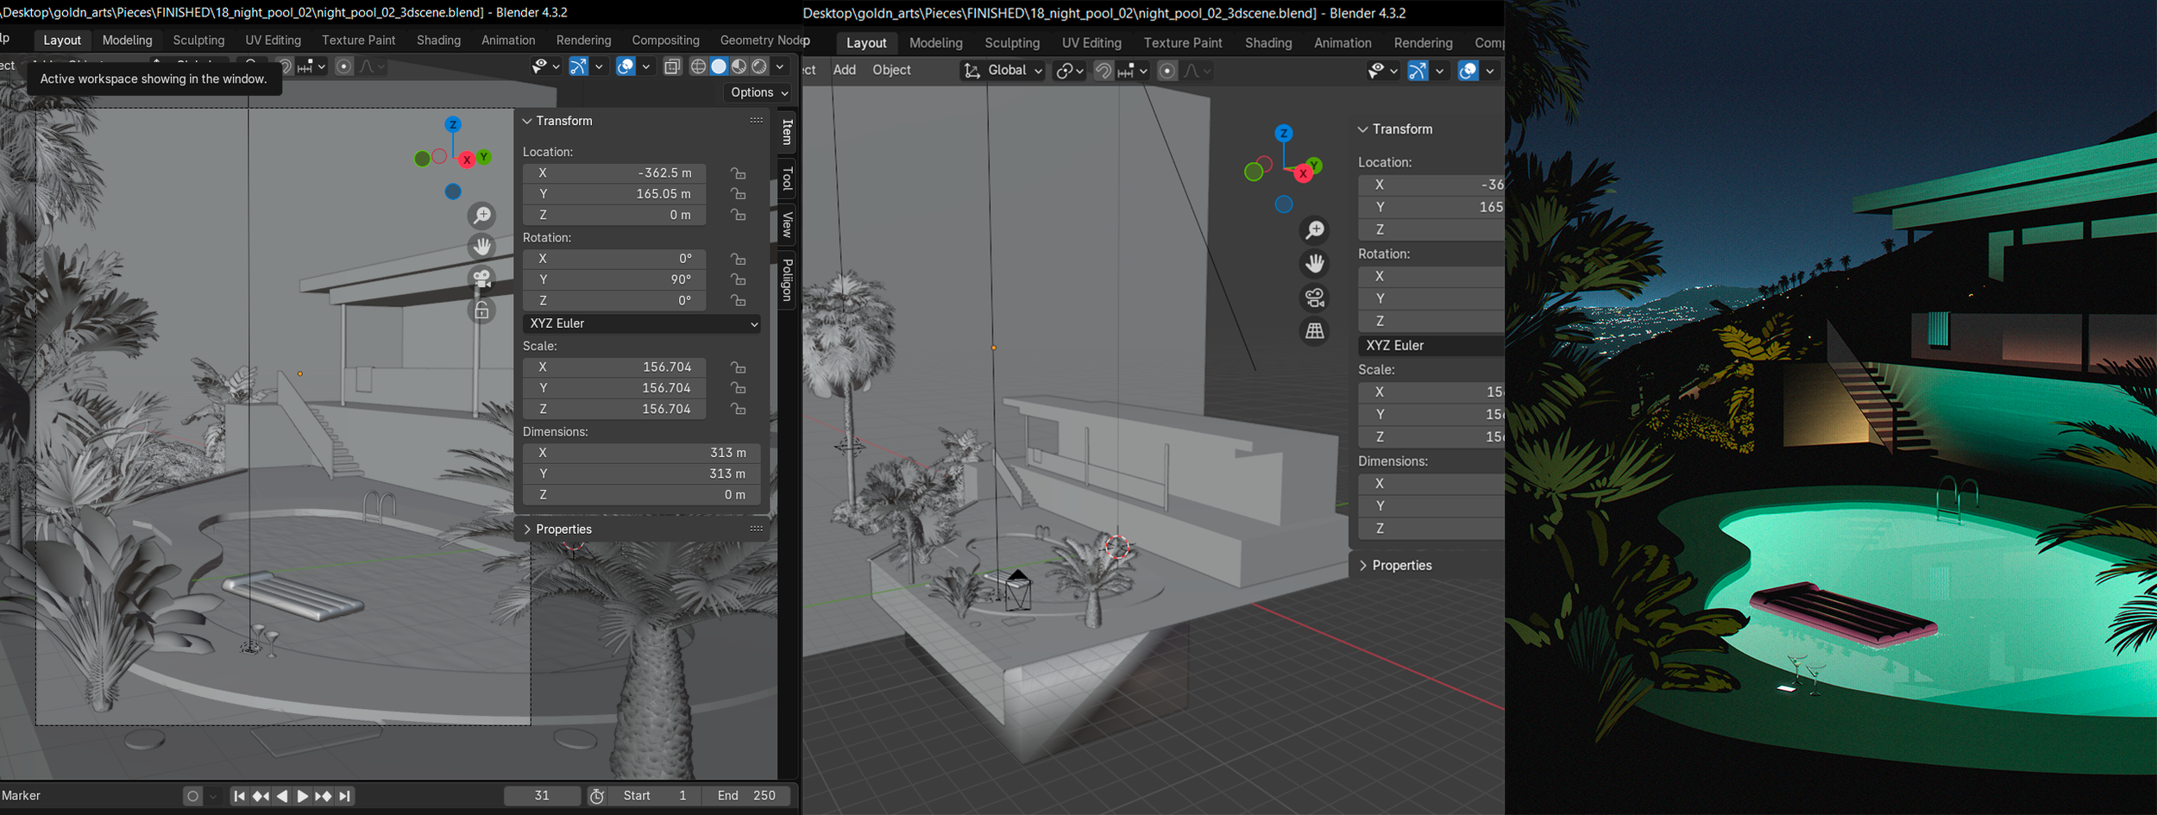Click zoom magnifier icon in right viewport
Viewport: 2157px width, 815px height.
click(x=1315, y=230)
